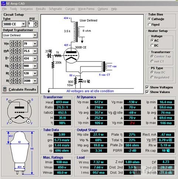Click the Wp idle value 27.1 w
Image resolution: width=178 pixels, height=179 pixels.
point(99,135)
